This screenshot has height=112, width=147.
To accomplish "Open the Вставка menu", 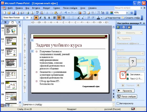I will click(36, 8).
